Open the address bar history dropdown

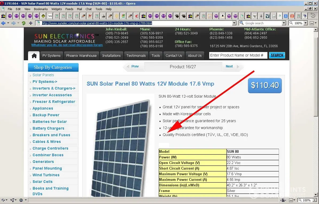(x=234, y=23)
